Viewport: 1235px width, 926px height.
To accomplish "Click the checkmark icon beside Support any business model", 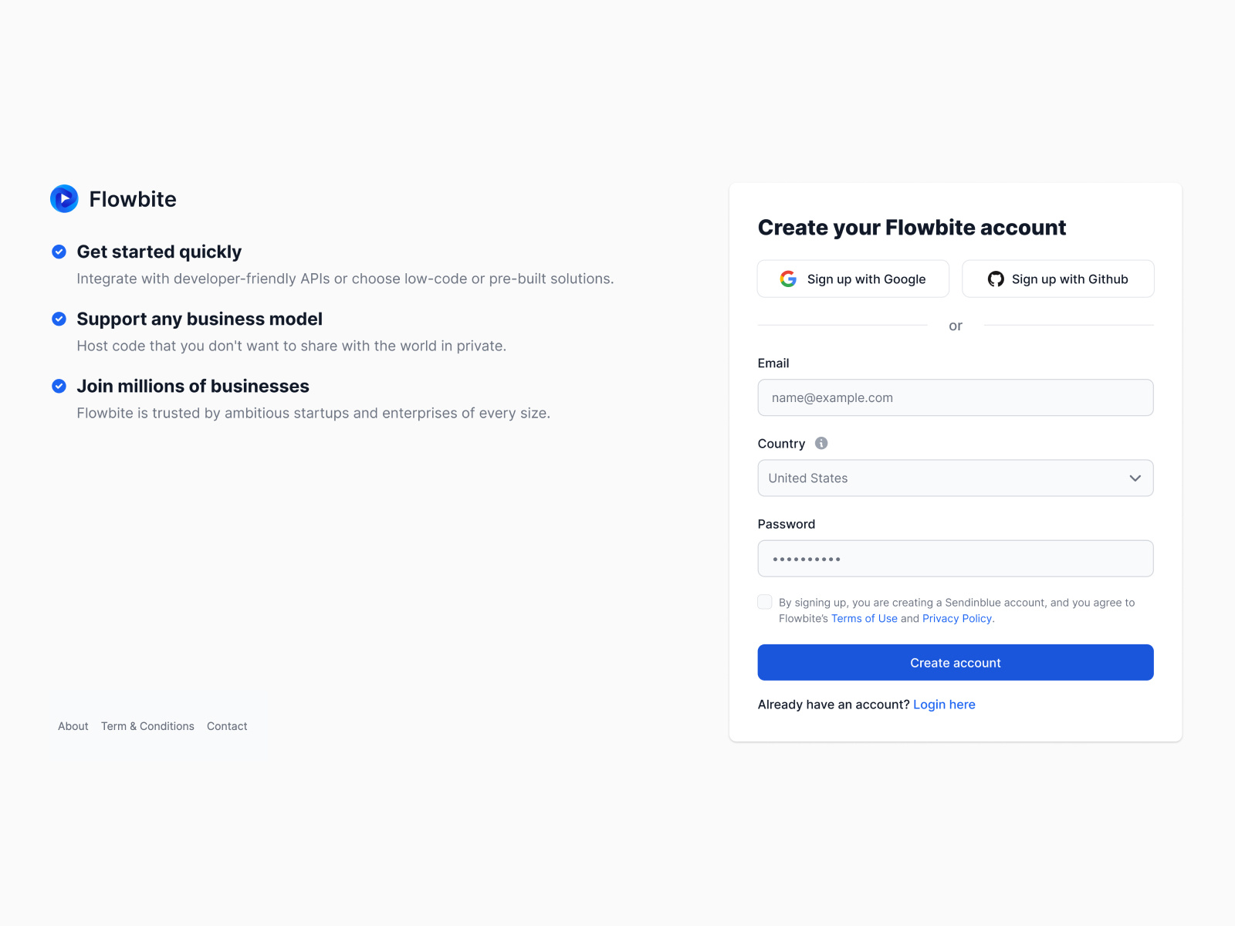I will (x=59, y=319).
